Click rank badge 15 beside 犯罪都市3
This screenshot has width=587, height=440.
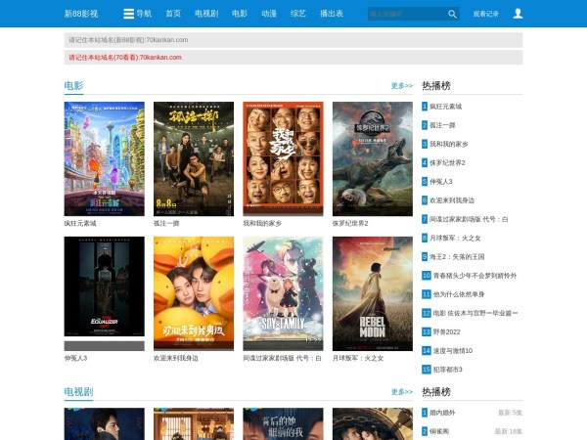point(427,369)
